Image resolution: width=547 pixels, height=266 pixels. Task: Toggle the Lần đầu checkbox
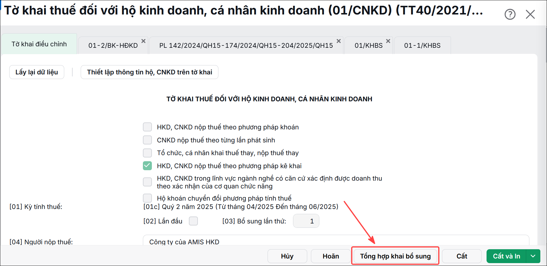pyautogui.click(x=193, y=221)
